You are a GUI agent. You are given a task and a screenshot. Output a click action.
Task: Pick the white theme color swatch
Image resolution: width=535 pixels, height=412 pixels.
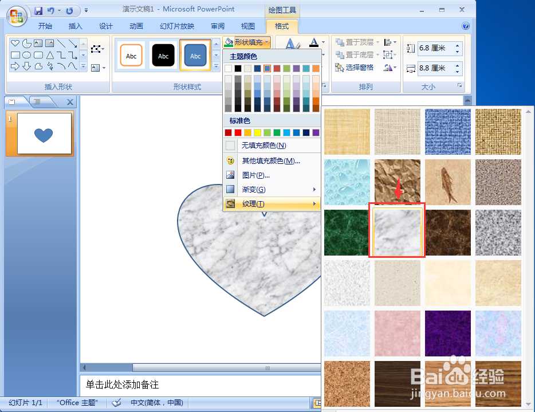point(228,68)
